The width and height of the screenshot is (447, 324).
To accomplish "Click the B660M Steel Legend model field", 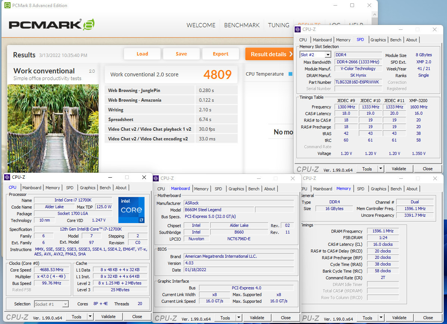I will pyautogui.click(x=219, y=210).
